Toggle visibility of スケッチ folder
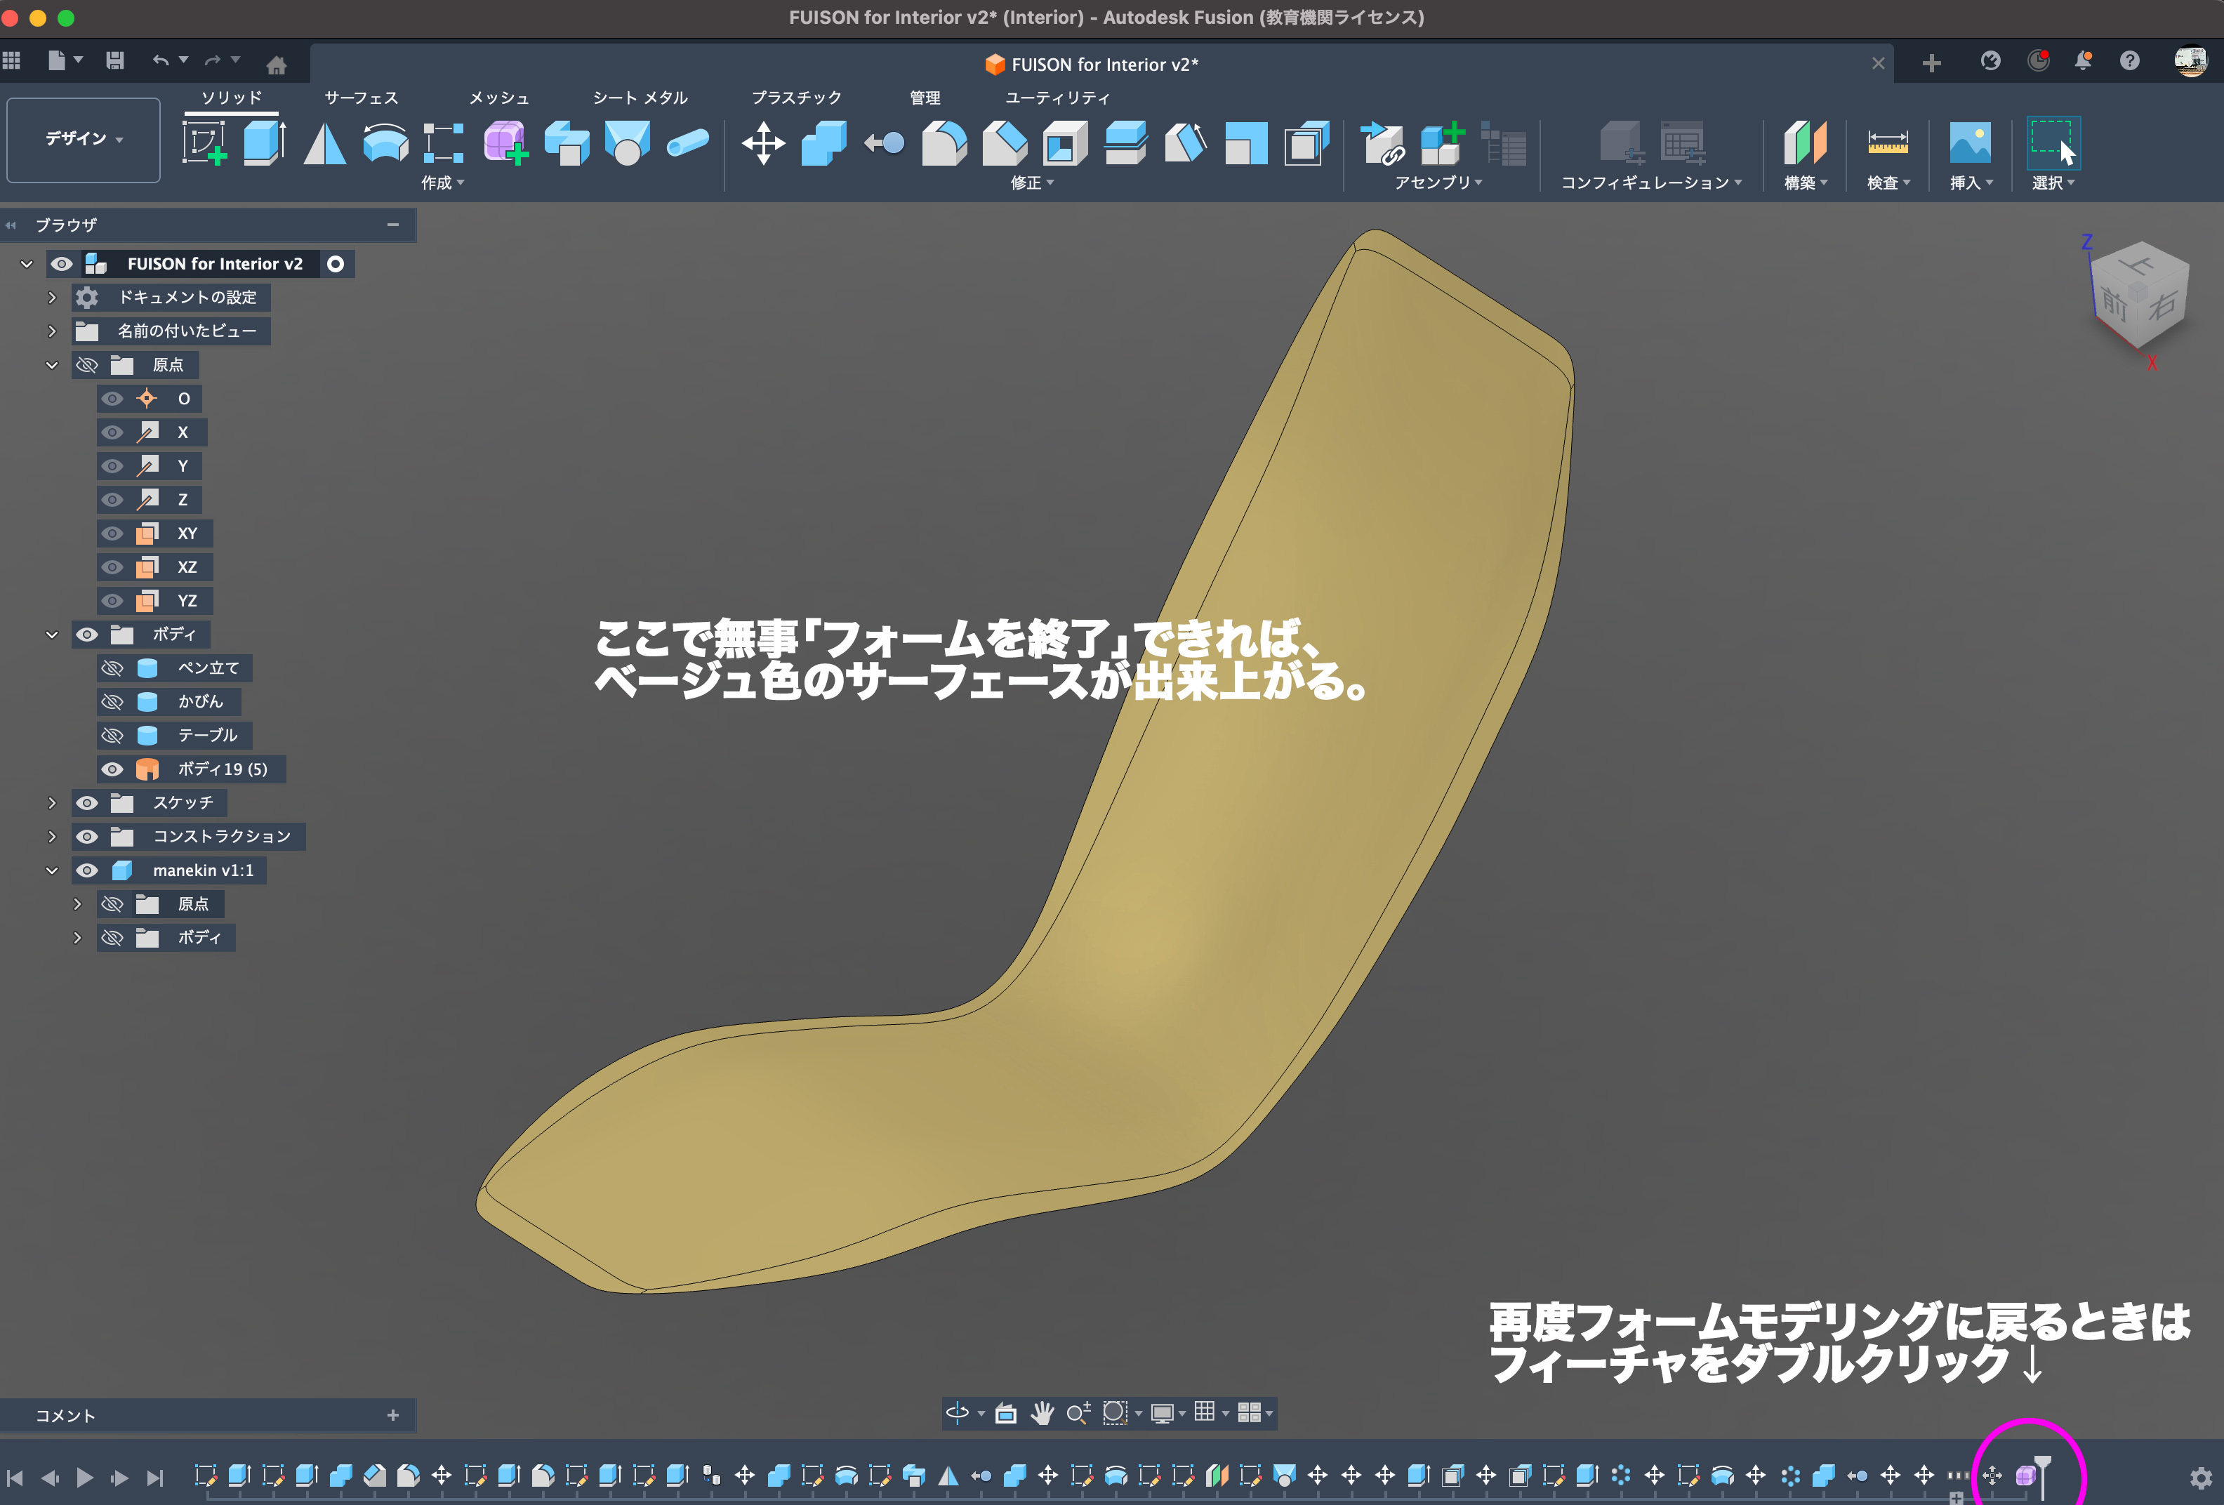2224x1505 pixels. pos(87,803)
